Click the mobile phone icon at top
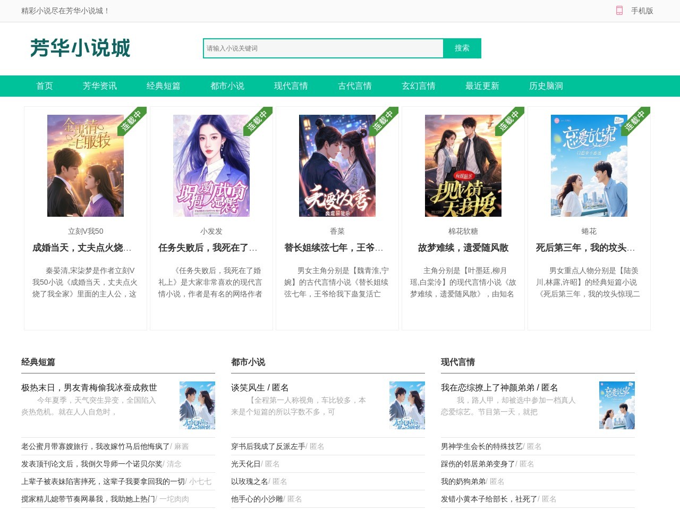Image resolution: width=680 pixels, height=510 pixels. click(619, 11)
